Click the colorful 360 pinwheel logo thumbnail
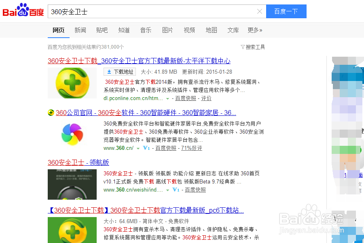This screenshot has height=243, width=364. pyautogui.click(x=72, y=134)
